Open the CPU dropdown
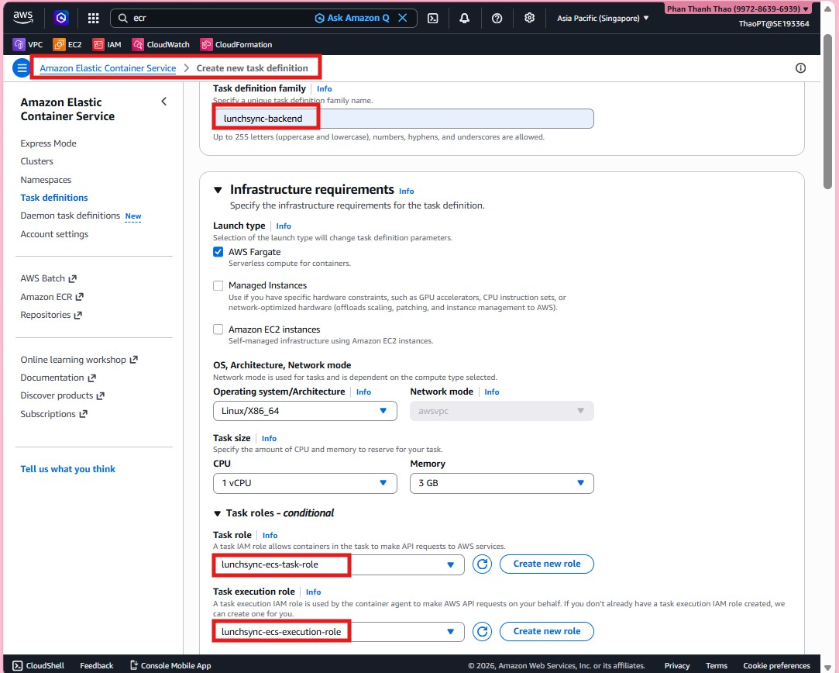 pos(304,483)
